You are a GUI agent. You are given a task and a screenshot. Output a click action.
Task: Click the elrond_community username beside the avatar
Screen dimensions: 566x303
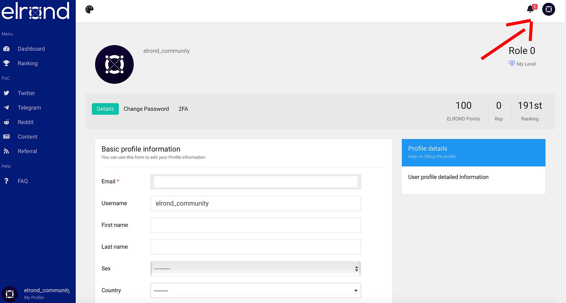[167, 51]
